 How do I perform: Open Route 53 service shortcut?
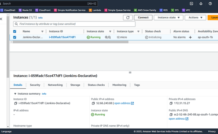coord(25,10)
